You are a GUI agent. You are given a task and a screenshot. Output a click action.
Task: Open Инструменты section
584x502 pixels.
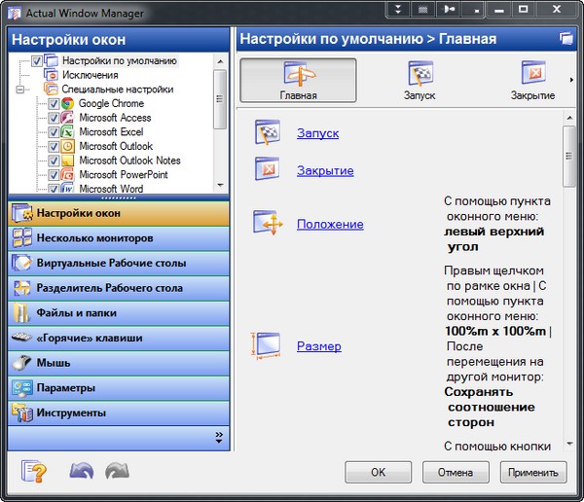[x=119, y=412]
